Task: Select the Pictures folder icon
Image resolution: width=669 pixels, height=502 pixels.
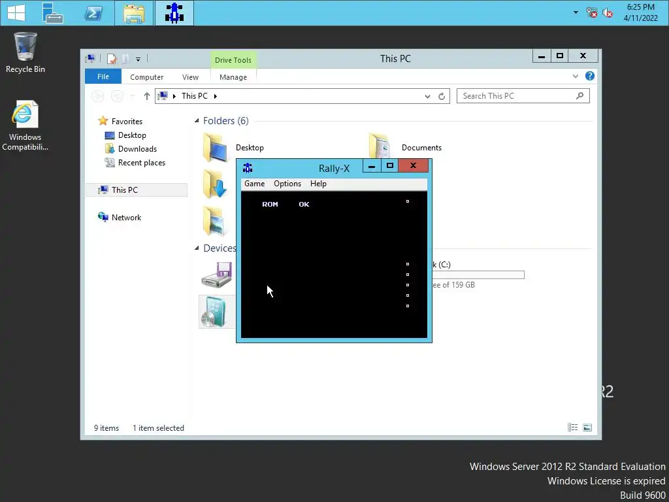Action: click(215, 220)
